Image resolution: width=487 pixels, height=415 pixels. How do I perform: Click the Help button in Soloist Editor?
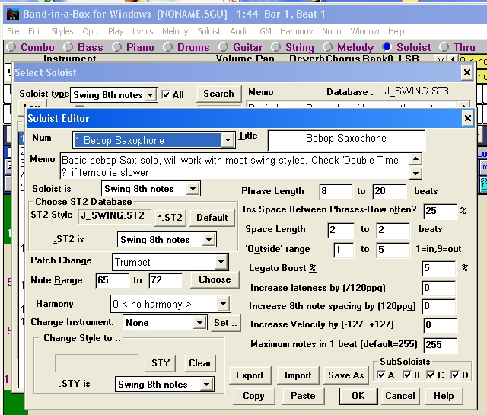(x=444, y=396)
